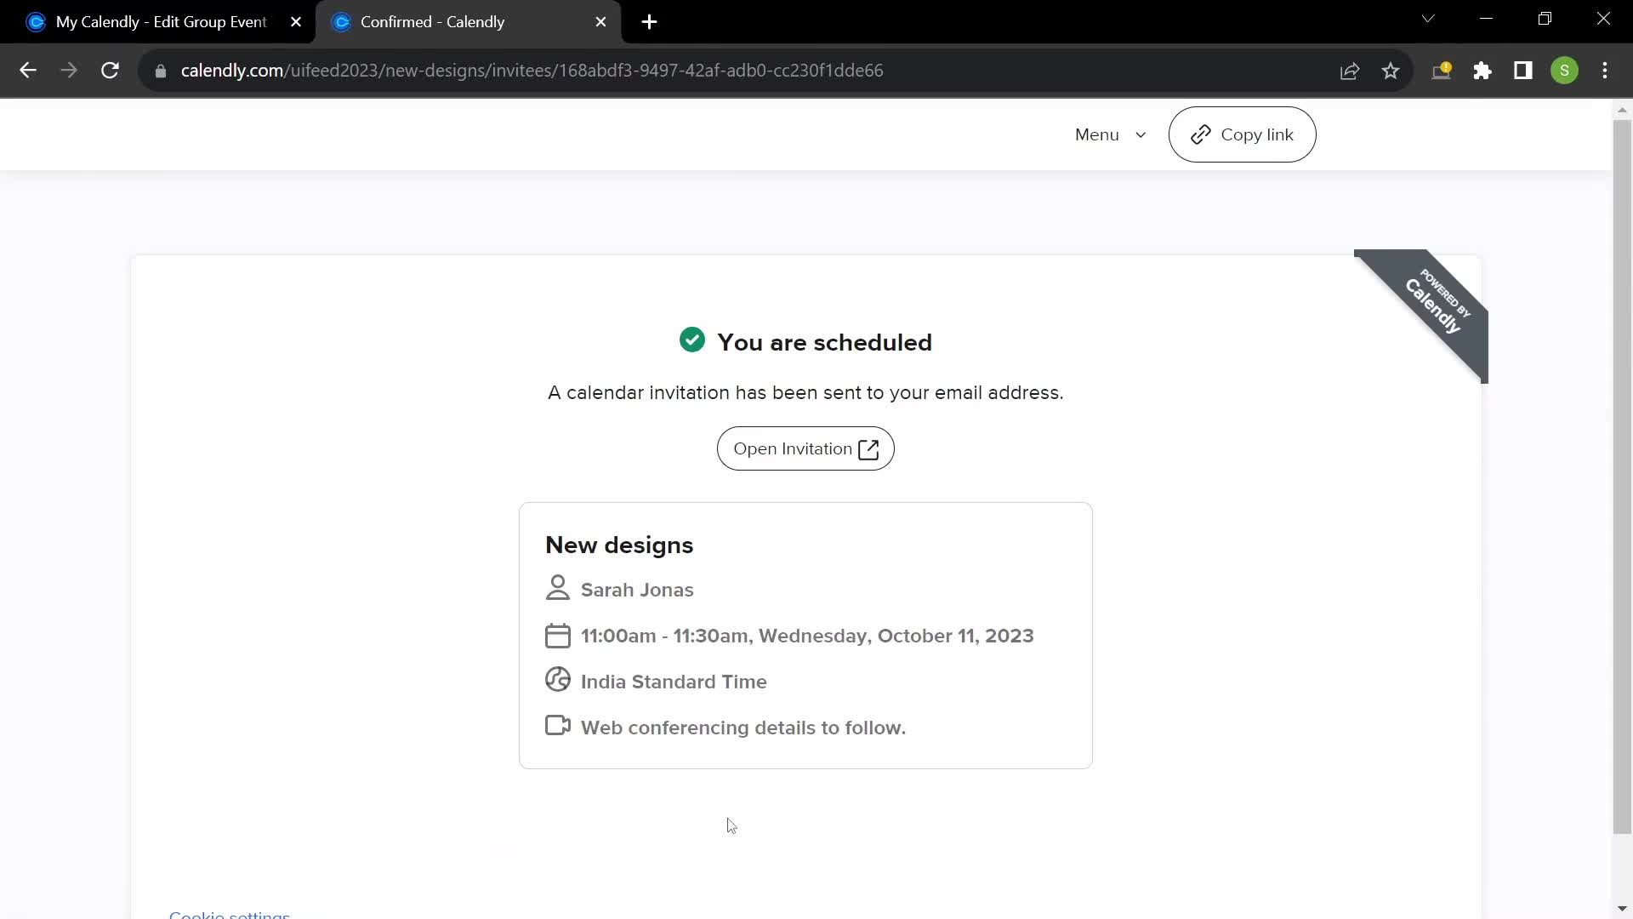Click the Copy link button

click(x=1243, y=134)
